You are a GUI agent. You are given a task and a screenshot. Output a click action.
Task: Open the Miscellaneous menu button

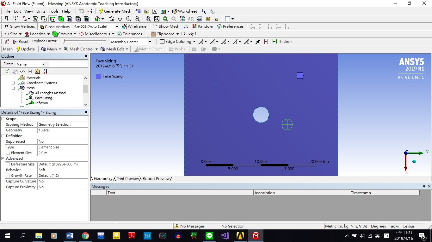(97, 34)
